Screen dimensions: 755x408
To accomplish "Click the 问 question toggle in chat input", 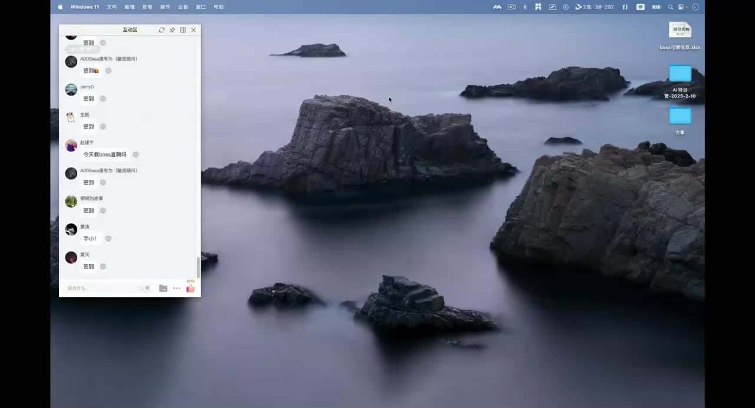I will pyautogui.click(x=145, y=288).
